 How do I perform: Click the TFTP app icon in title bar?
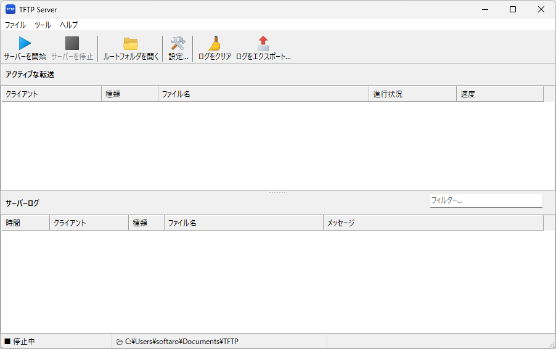pos(10,9)
